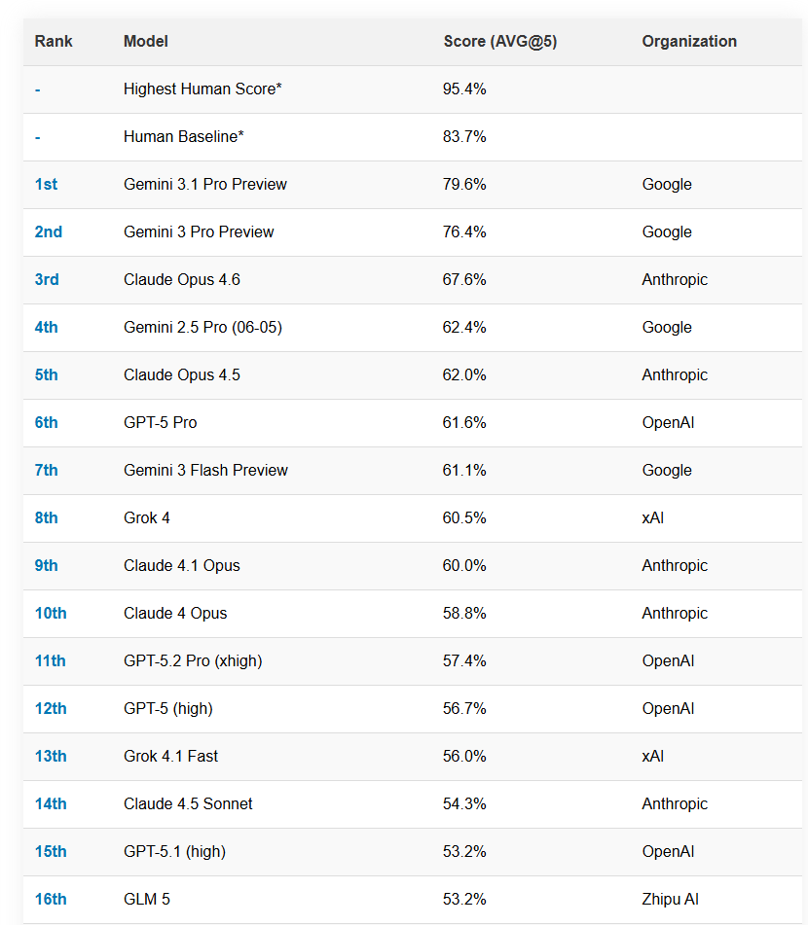Select the 10th rank link
808x925 pixels.
pos(51,614)
